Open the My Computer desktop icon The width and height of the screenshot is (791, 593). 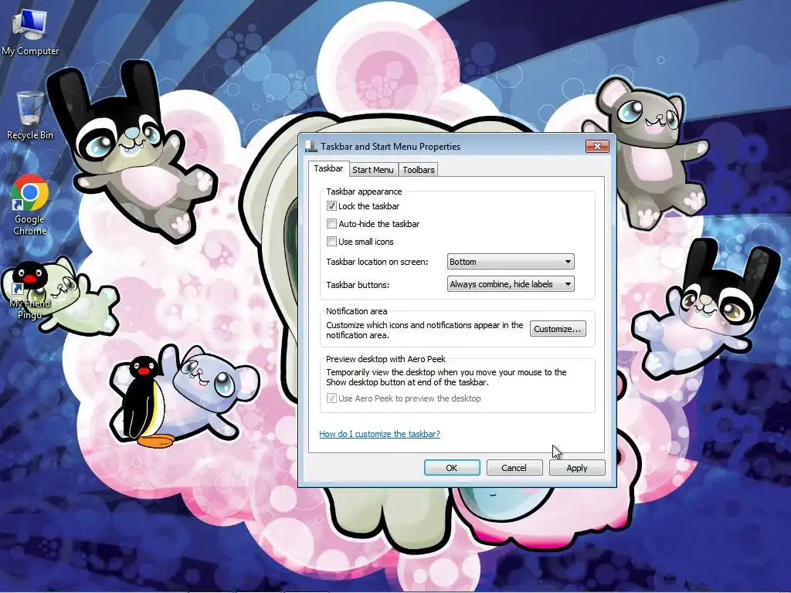pyautogui.click(x=30, y=32)
